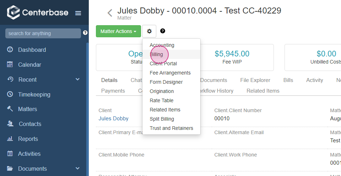Viewport: 341px width, 176px height.
Task: Open search help question mark
Action: pos(85,33)
